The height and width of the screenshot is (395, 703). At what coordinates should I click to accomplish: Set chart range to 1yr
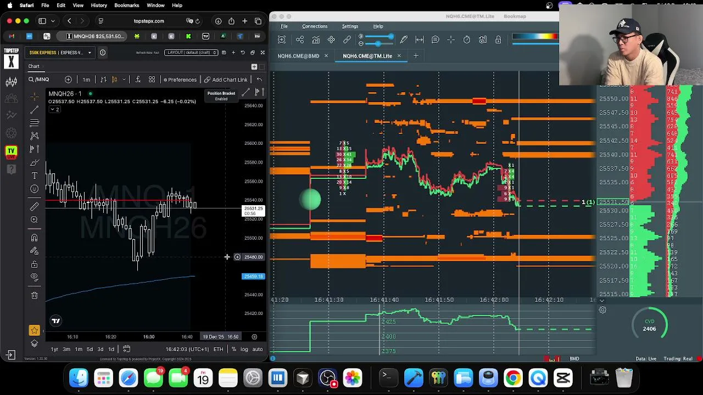click(54, 349)
